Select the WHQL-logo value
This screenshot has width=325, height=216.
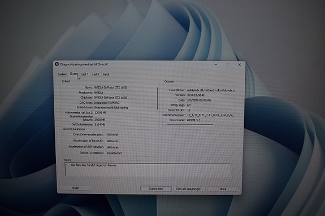[189, 105]
